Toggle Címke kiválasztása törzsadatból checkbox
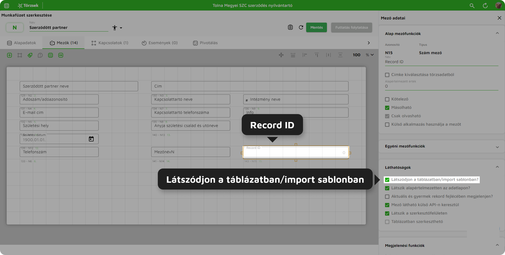The width and height of the screenshot is (505, 255). tap(387, 75)
